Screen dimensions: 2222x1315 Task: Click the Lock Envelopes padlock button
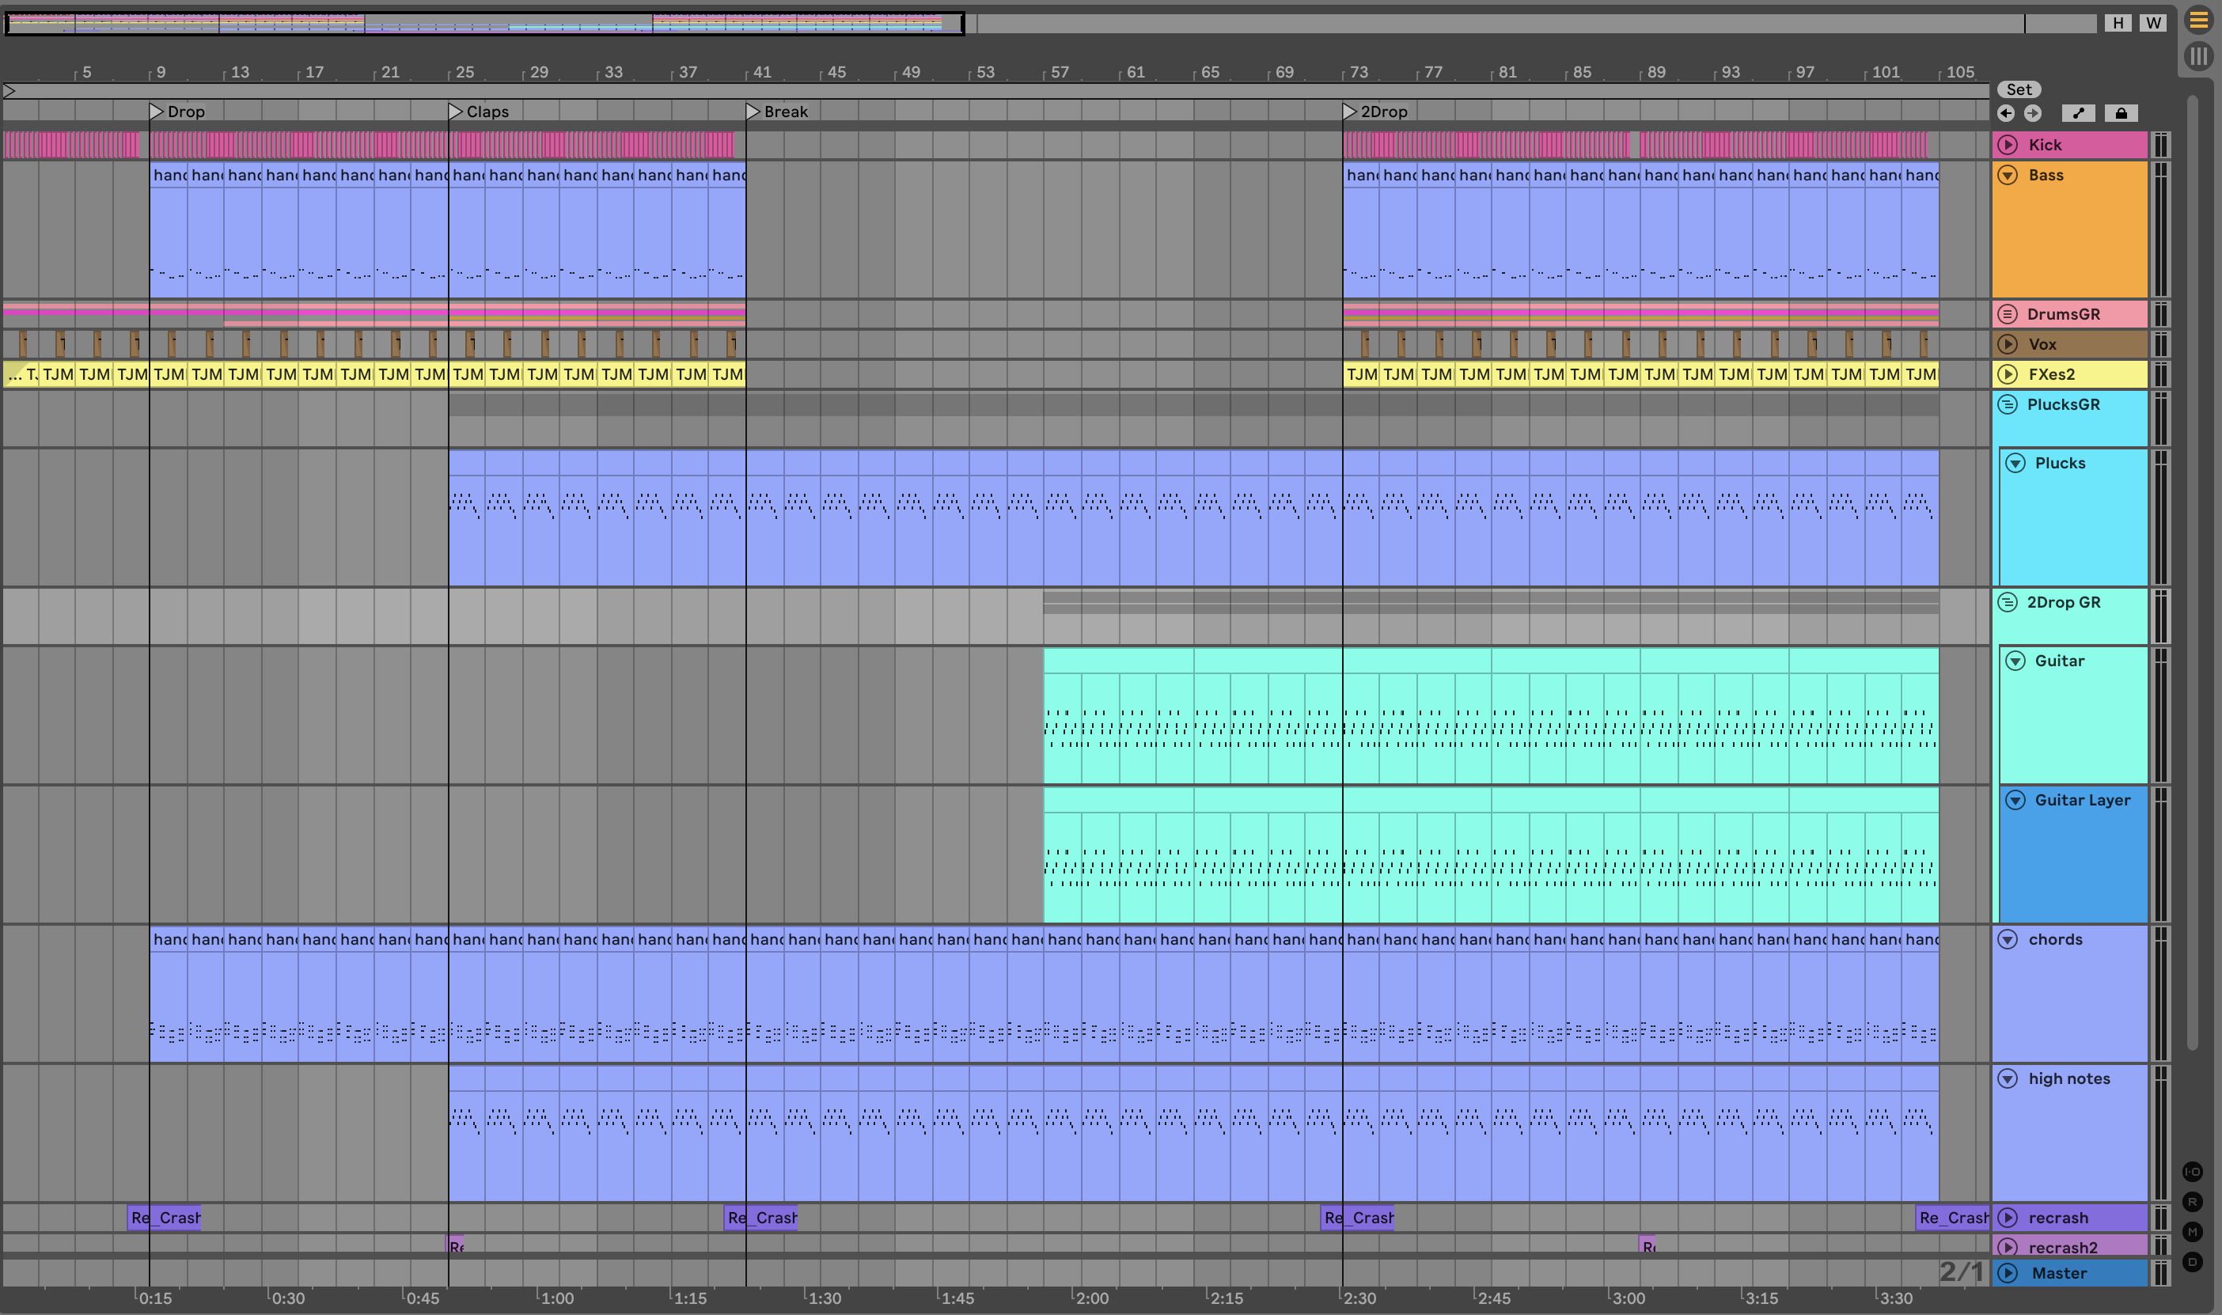[x=2121, y=113]
